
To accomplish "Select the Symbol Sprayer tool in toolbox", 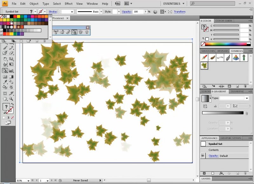I will click(5, 70).
